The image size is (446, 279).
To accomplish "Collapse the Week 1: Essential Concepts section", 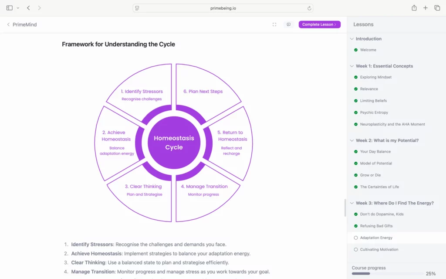I will (352, 66).
